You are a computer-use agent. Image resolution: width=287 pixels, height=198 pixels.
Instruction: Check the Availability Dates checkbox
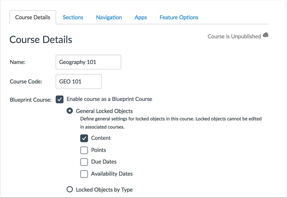click(84, 174)
